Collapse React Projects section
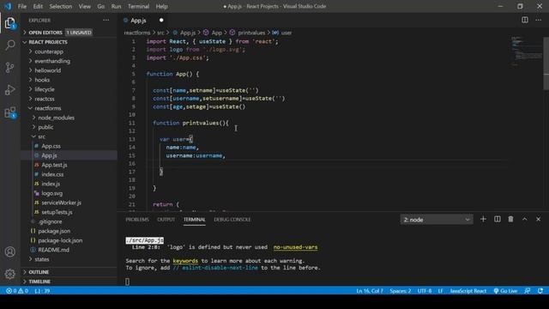 pyautogui.click(x=69, y=42)
